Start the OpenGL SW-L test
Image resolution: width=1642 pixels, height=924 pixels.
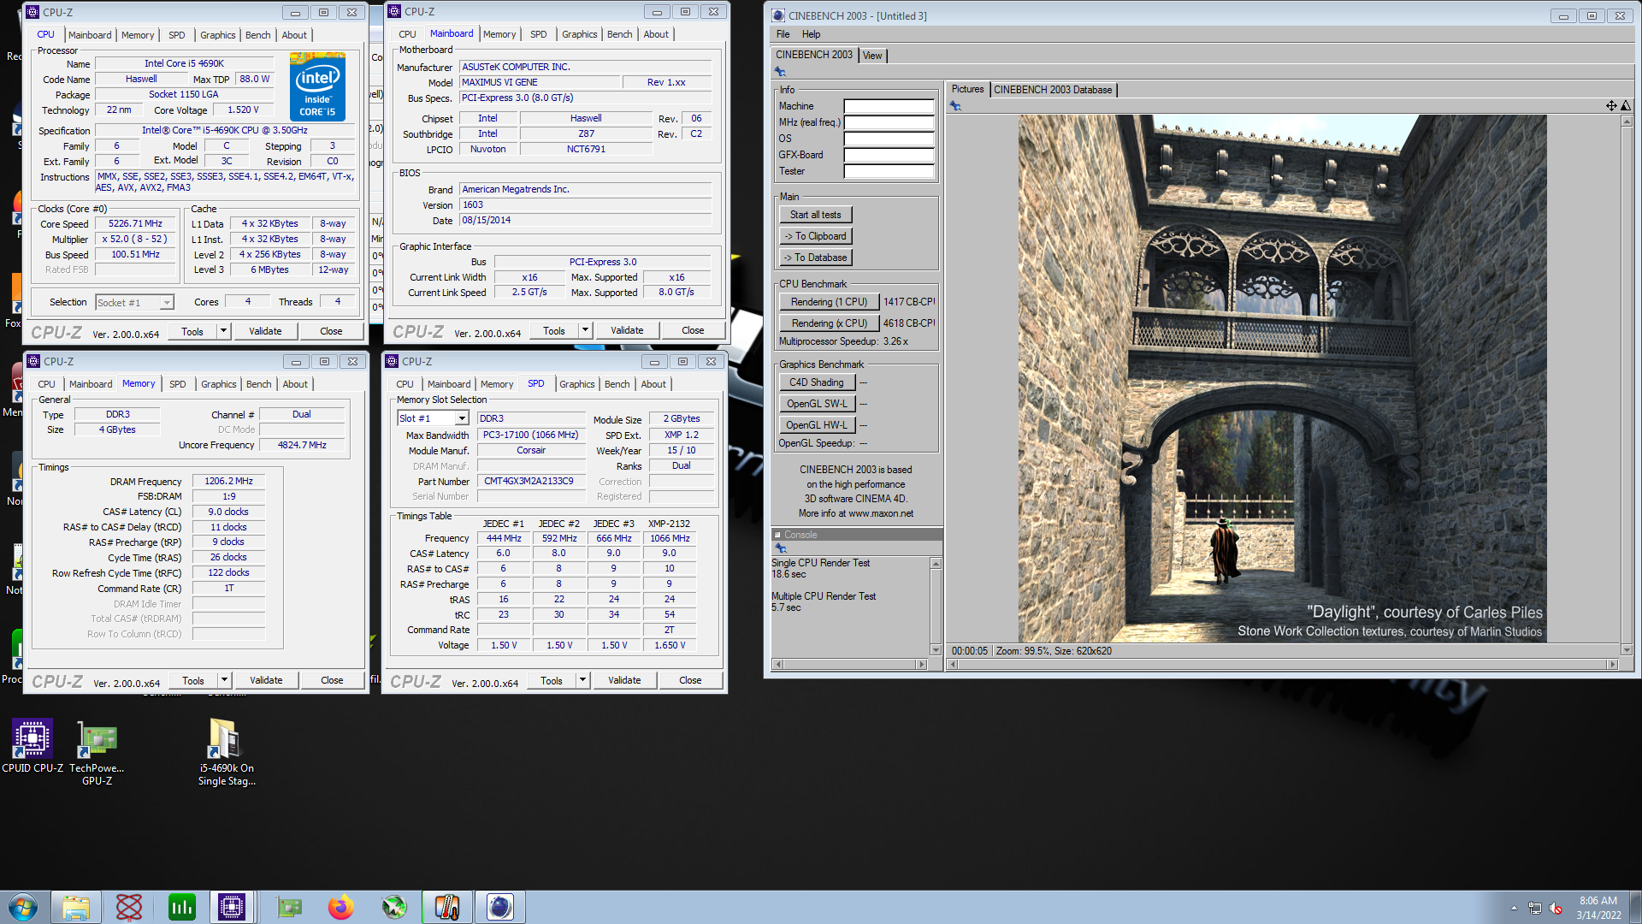point(816,404)
